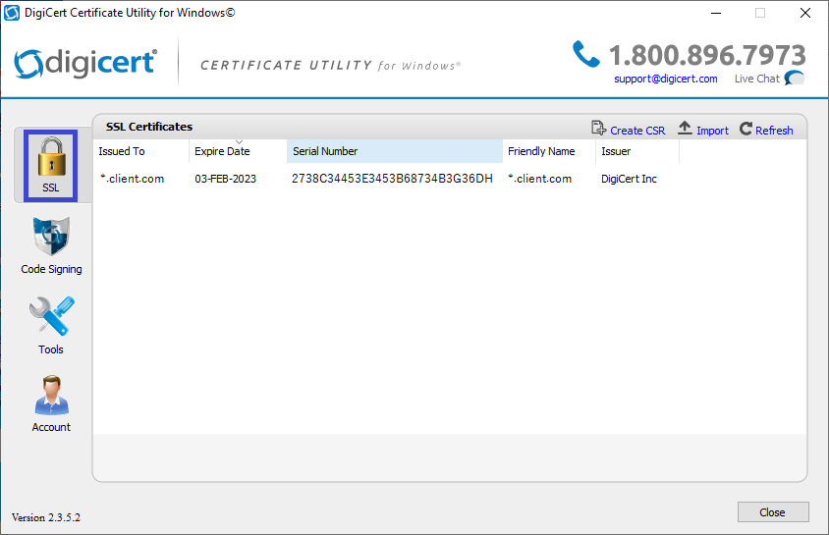Click the *.client.com Friendly Name cell
This screenshot has height=535, width=829.
click(540, 179)
